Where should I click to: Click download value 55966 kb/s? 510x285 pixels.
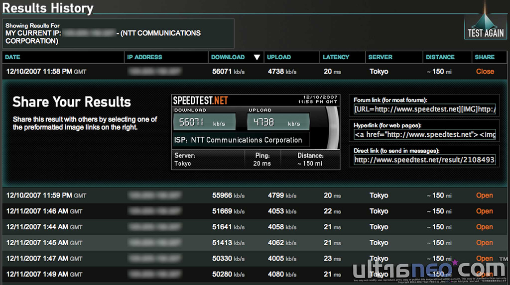[228, 195]
